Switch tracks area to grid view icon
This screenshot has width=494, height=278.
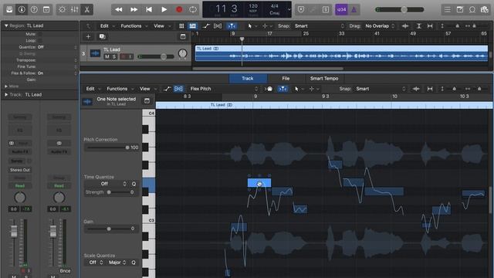(x=181, y=25)
